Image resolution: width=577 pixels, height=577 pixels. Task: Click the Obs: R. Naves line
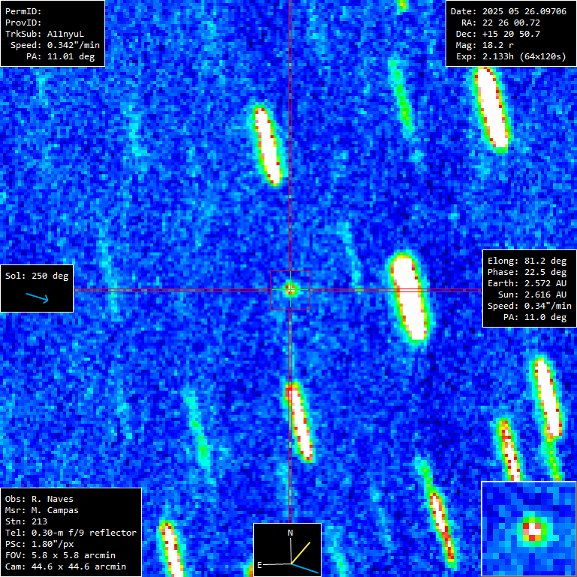click(x=39, y=499)
